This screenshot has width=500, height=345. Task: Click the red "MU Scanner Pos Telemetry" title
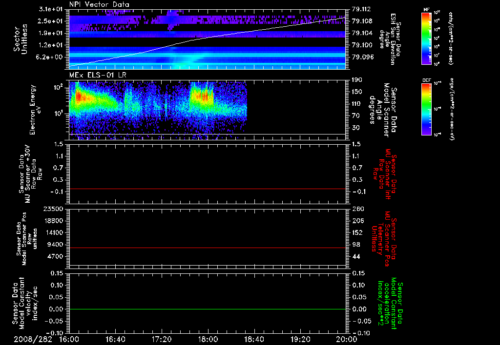384,239
